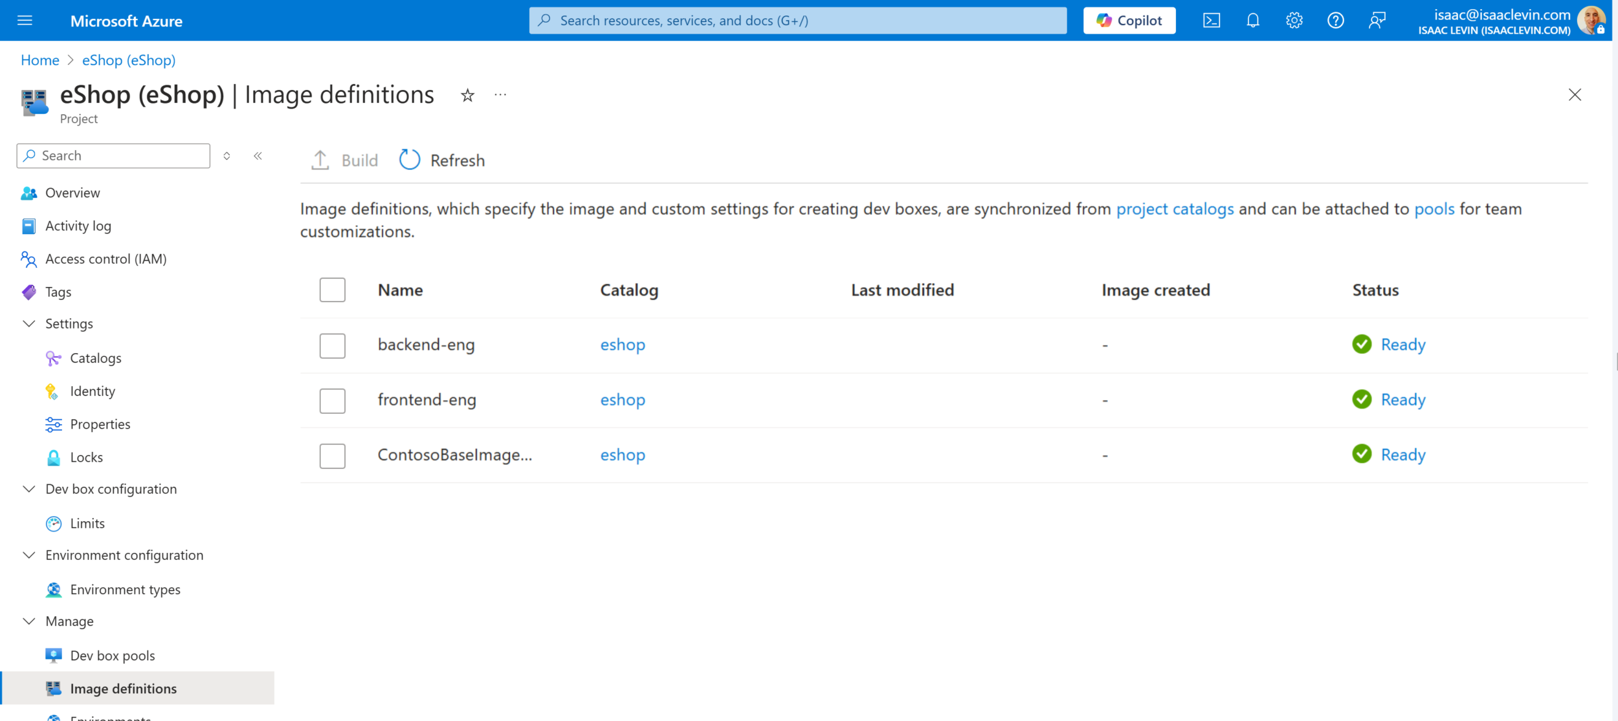Open the portal hamburger menu

(25, 20)
